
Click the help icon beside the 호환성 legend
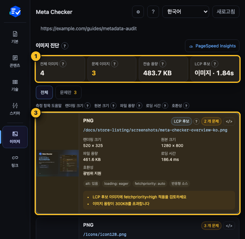186,106
